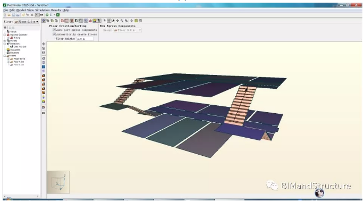Select the add door tool
The width and height of the screenshot is (364, 202).
click(44, 71)
